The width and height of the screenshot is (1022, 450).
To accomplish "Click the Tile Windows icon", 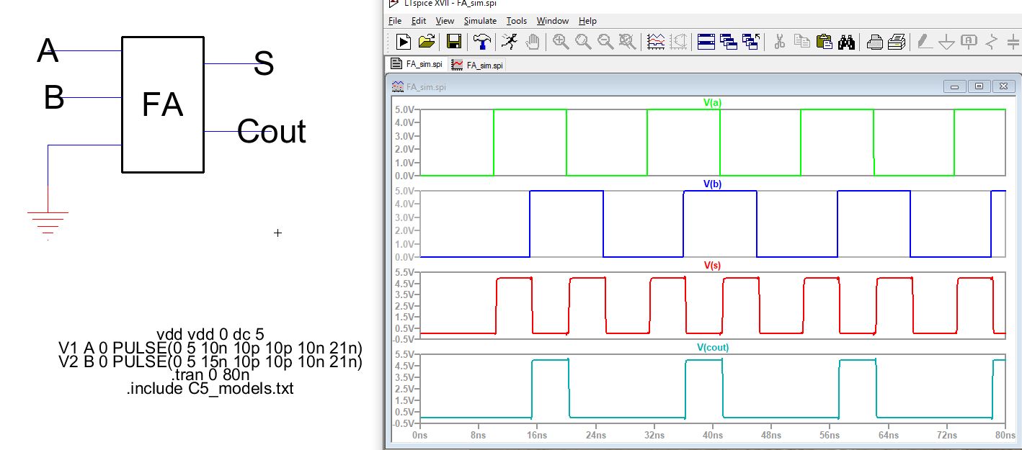I will tap(706, 42).
